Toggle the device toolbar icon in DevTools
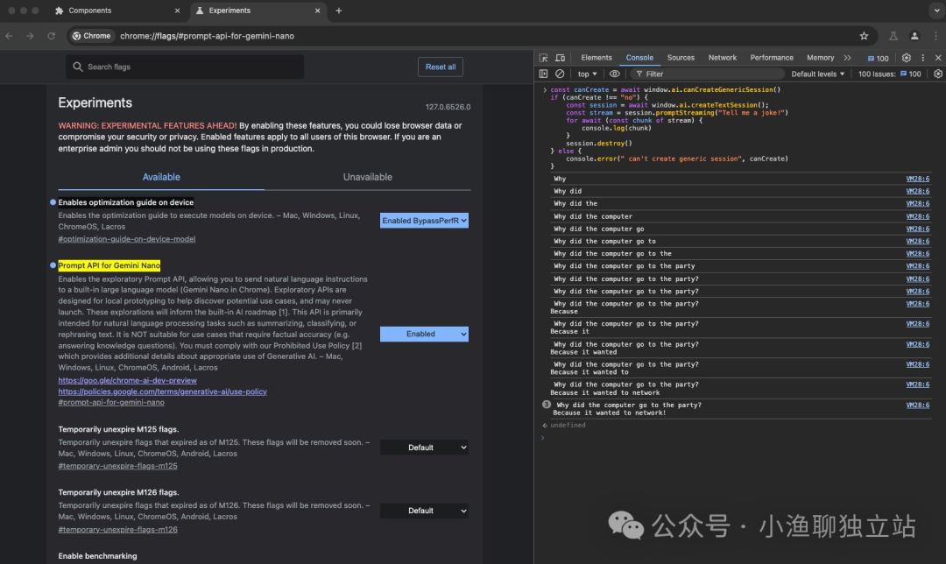The image size is (946, 564). [x=560, y=58]
